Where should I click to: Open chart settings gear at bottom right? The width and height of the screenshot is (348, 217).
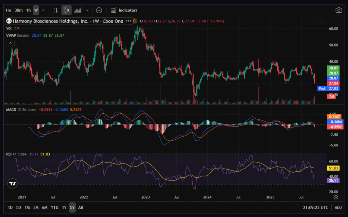[x=336, y=197]
